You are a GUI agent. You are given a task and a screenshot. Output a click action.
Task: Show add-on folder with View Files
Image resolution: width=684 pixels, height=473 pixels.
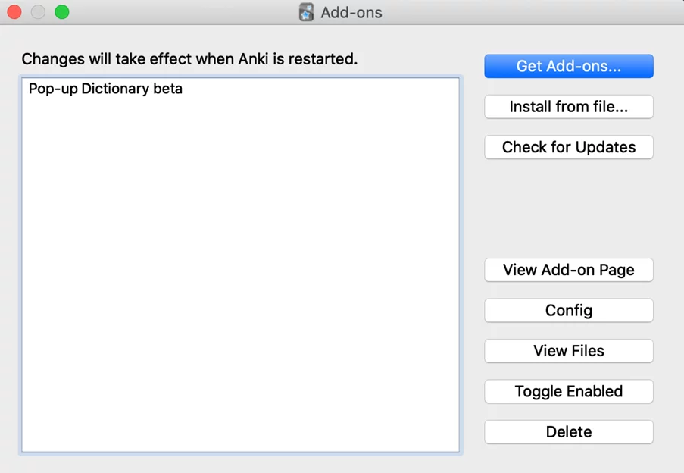(569, 351)
